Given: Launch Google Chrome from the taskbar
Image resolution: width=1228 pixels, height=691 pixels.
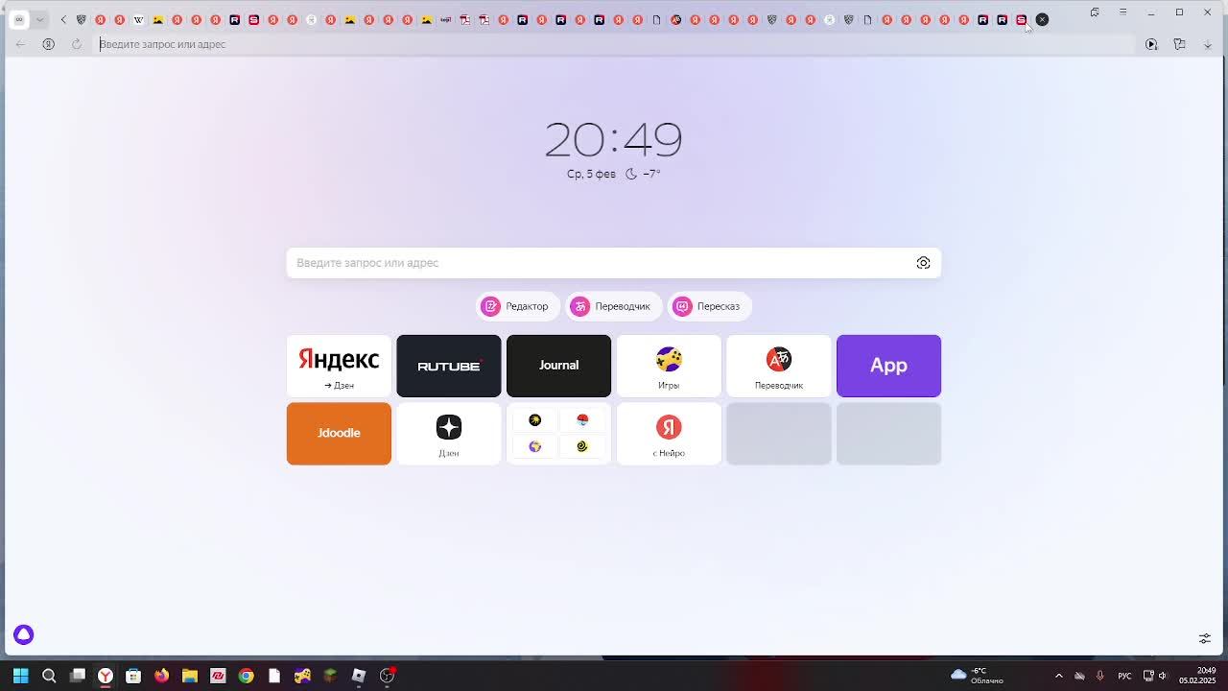Looking at the screenshot, I should click(x=247, y=676).
